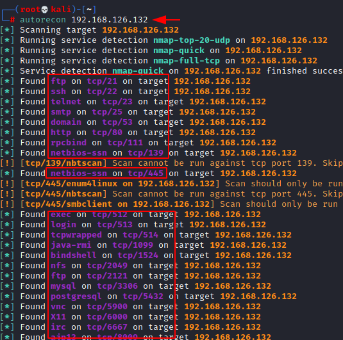The width and height of the screenshot is (343, 340).
Task: Click target IP on the postgresql line
Action: pos(258,296)
